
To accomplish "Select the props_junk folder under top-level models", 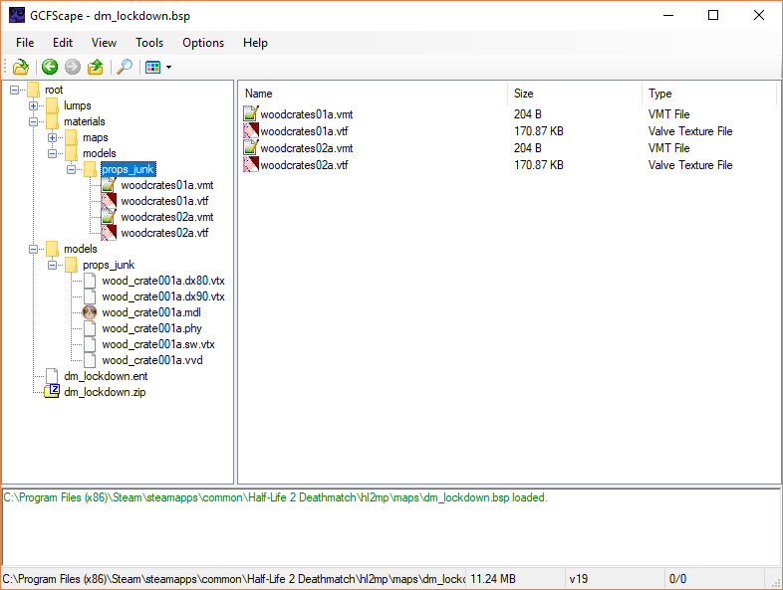I will click(109, 265).
